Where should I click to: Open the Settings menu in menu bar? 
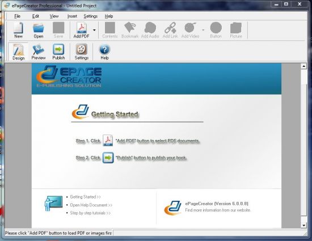(91, 16)
